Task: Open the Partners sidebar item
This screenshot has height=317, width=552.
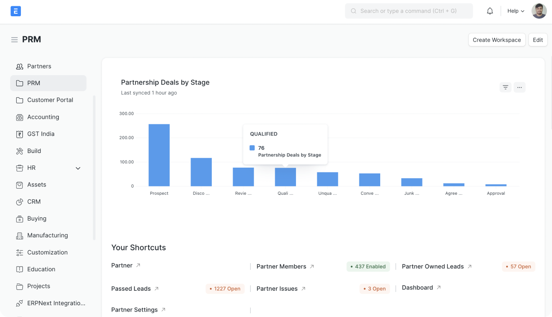Action: click(x=39, y=66)
